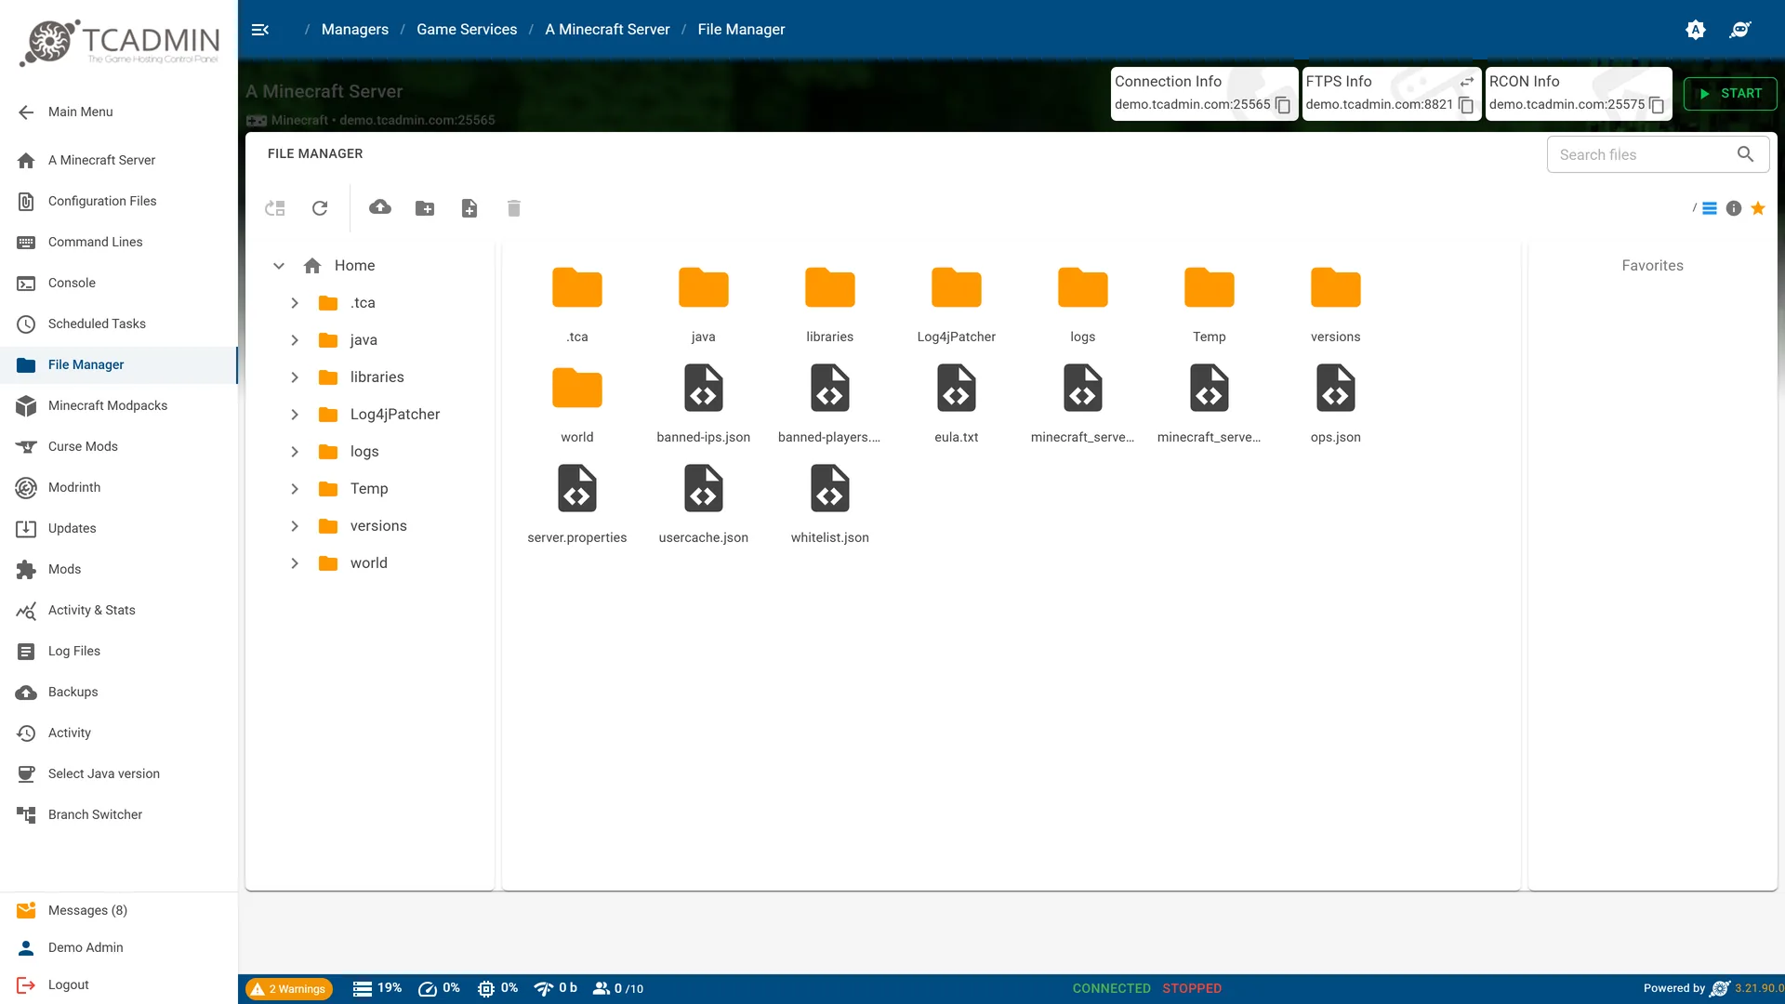Toggle the folder tree panel icon

(x=275, y=208)
